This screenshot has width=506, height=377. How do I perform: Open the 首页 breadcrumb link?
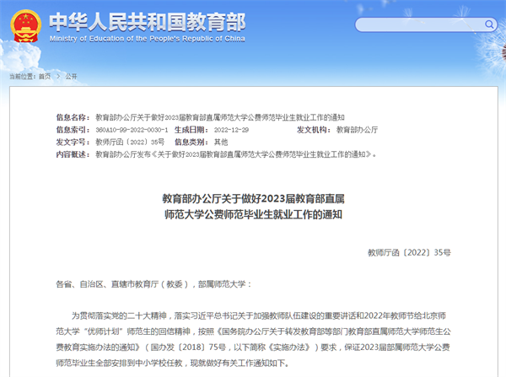coord(45,77)
